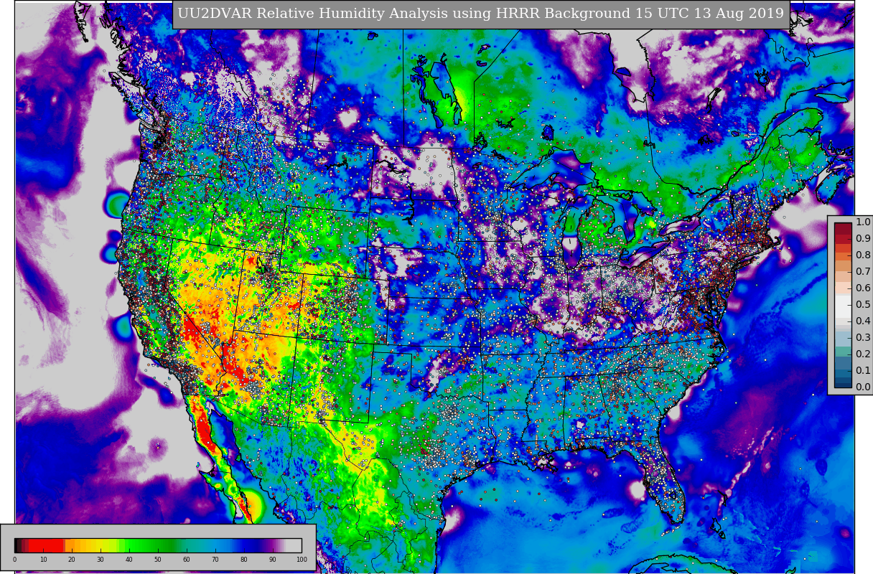
Task: Pick the dark red top swatch of right colorbar
Action: [x=843, y=229]
